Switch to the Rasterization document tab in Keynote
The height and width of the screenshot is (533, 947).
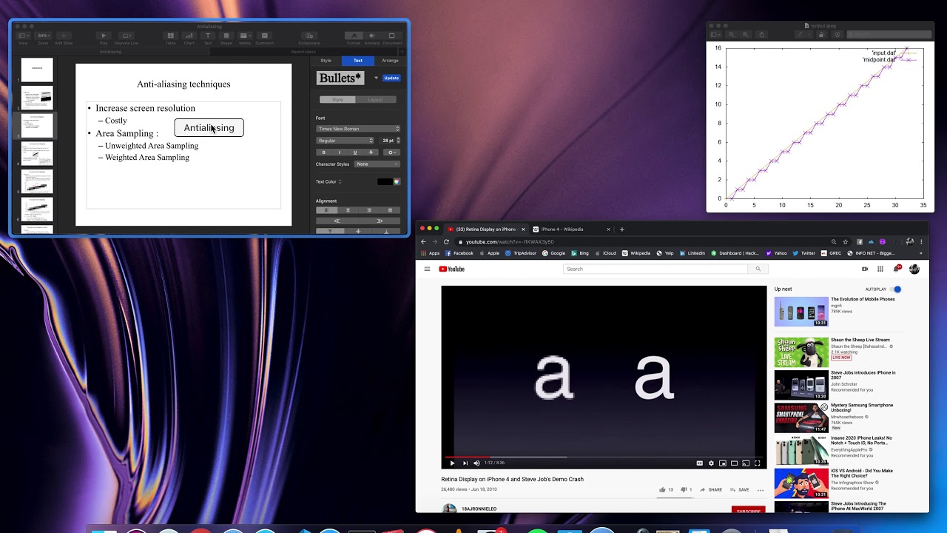pyautogui.click(x=303, y=52)
